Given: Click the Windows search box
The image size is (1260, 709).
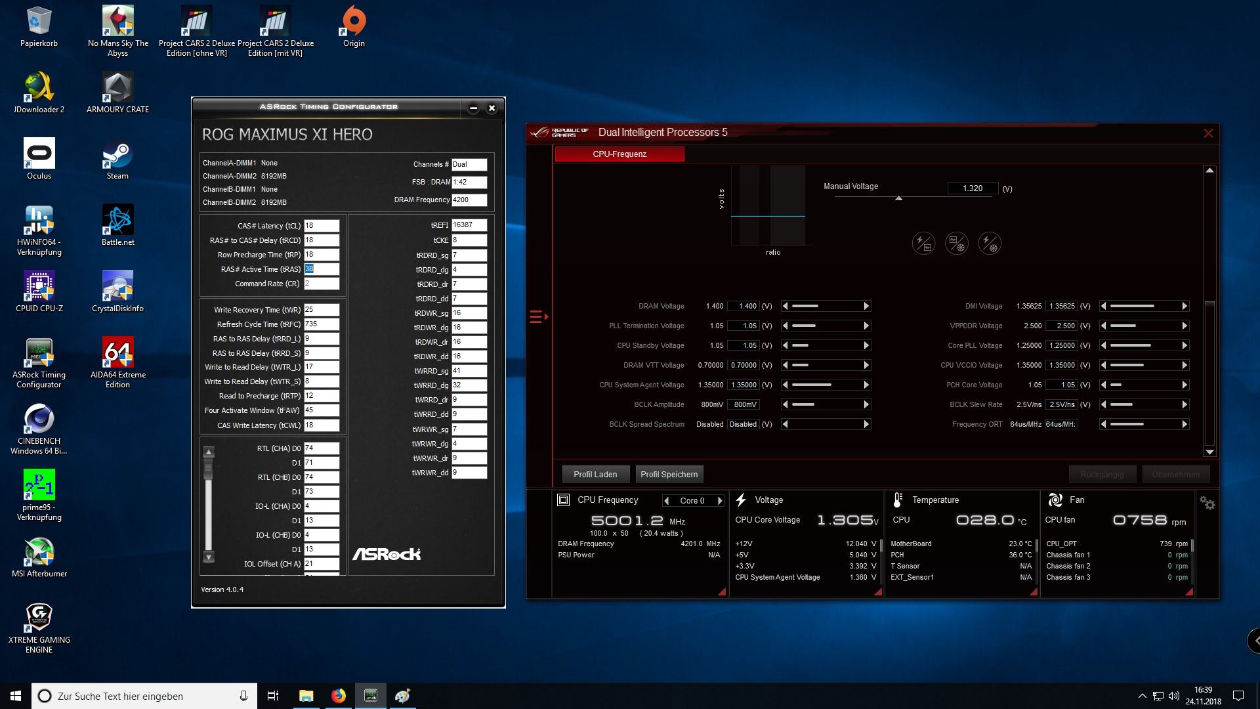Looking at the screenshot, I should [x=144, y=696].
